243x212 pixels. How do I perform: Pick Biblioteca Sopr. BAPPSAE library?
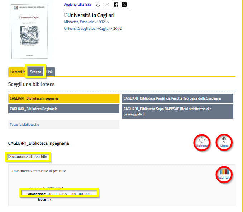tap(177, 111)
